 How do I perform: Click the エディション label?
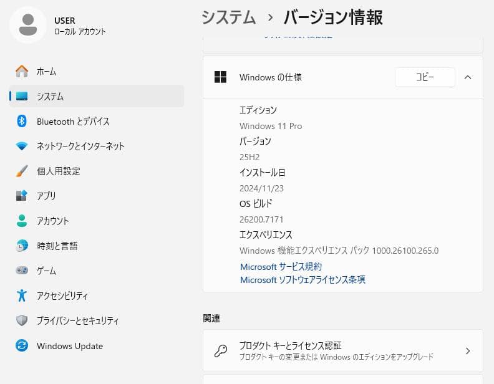coord(258,110)
